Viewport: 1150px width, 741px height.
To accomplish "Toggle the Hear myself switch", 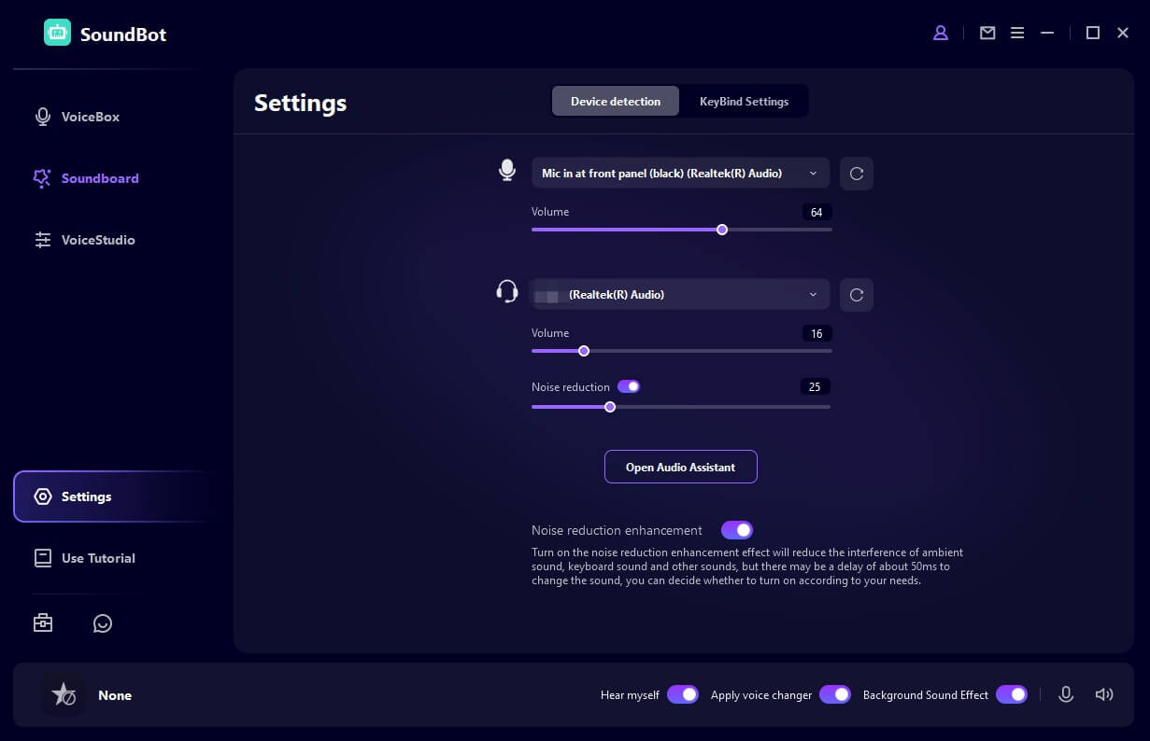I will 683,694.
